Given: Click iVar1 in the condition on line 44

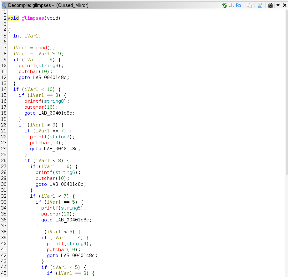Looking at the screenshot, I should [59, 267].
